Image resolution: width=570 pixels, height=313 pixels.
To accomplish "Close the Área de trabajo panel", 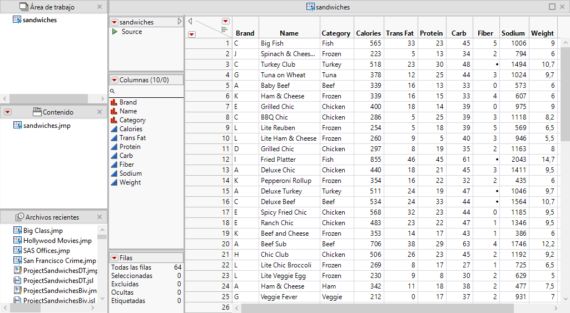I will click(x=100, y=7).
